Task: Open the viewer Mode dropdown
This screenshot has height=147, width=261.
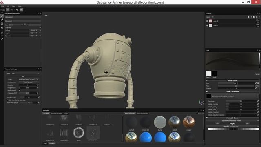Action: (x=26, y=73)
